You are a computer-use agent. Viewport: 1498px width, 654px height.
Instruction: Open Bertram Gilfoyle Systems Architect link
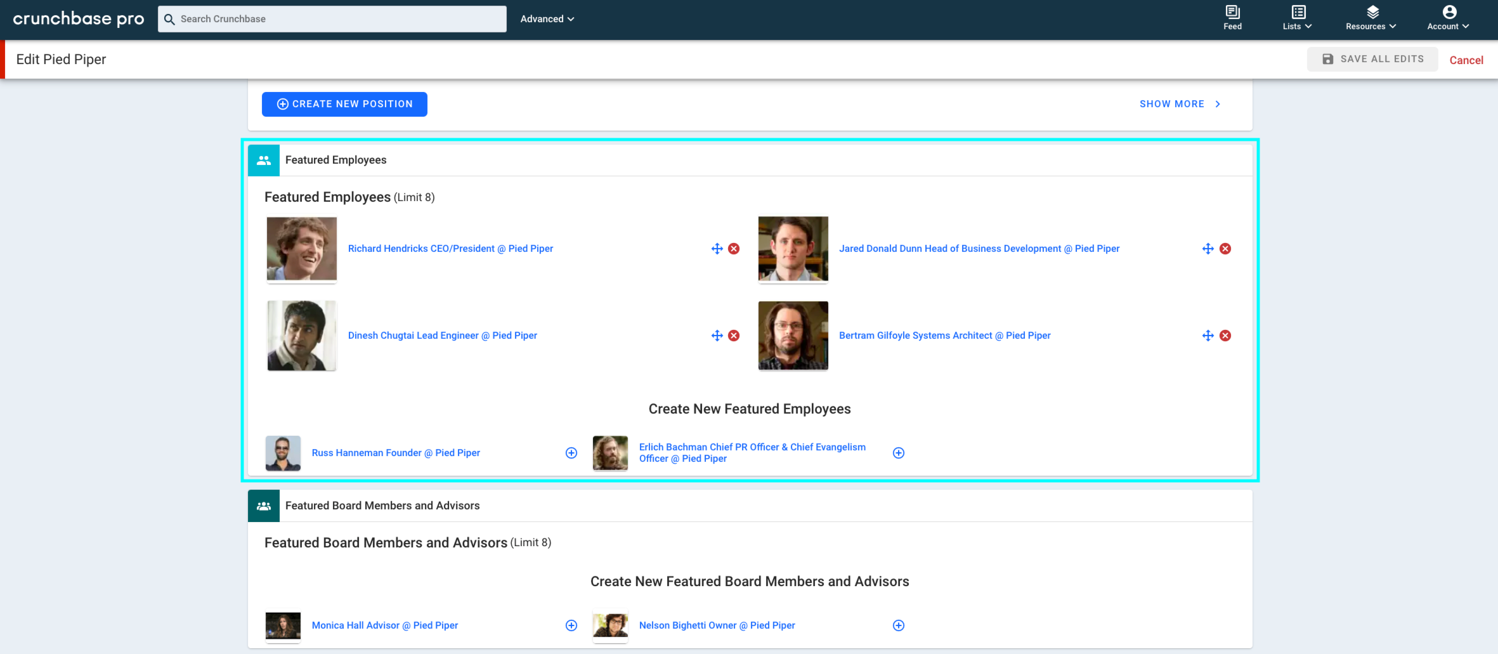[x=945, y=336]
